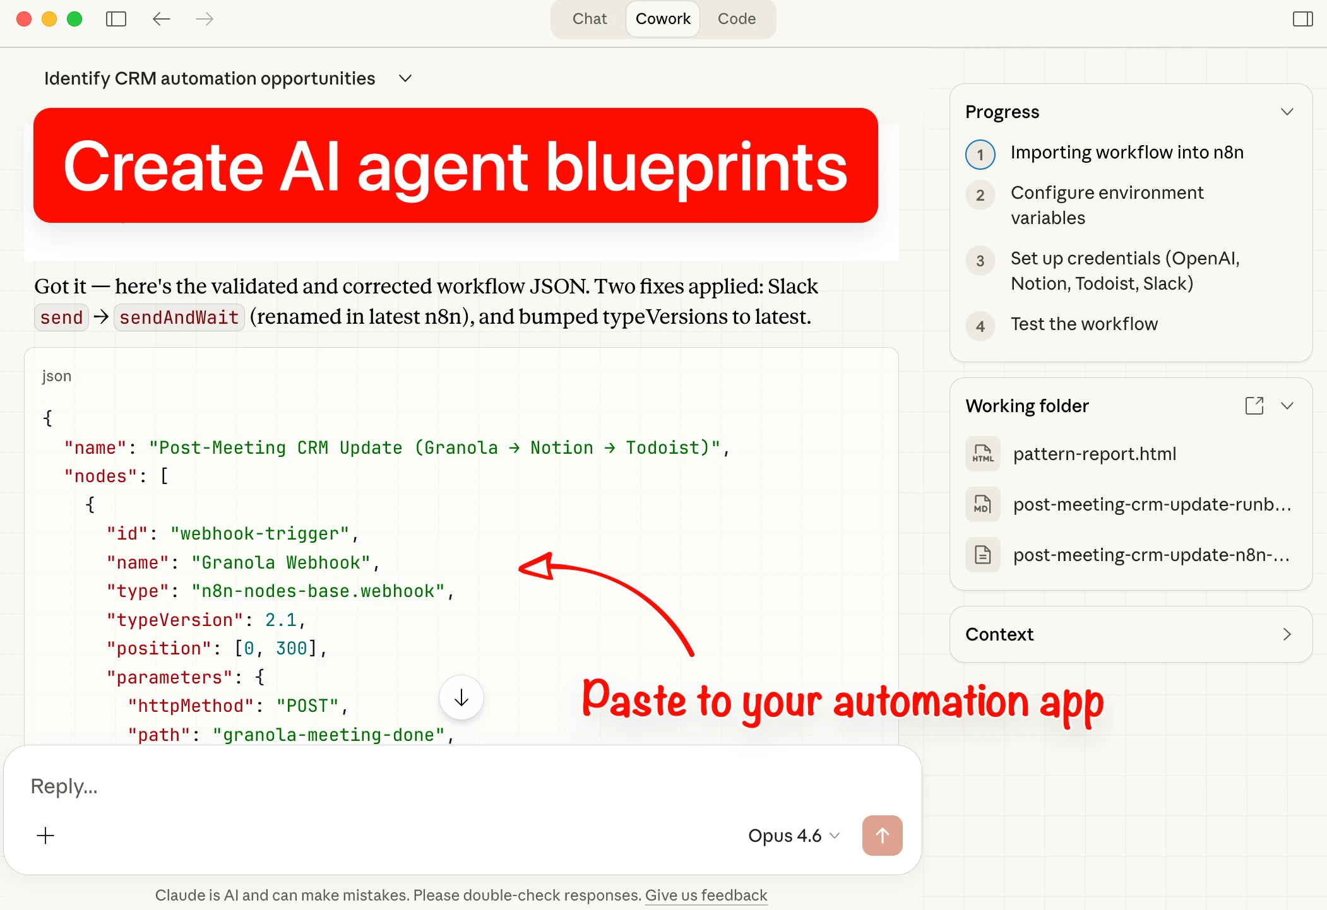Click the scroll-to-bottom arrow button
The height and width of the screenshot is (910, 1327).
click(461, 697)
